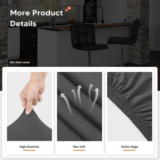Click orange underline beneath 'Elastic Edge'
Screen dimensions: 160x160
[129, 150]
